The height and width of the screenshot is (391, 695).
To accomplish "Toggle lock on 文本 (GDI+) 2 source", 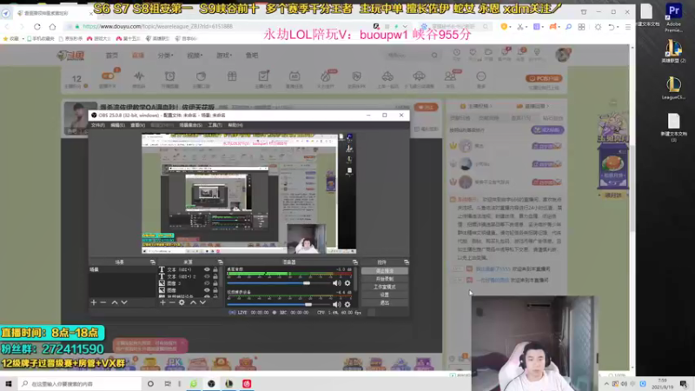I will [x=215, y=276].
